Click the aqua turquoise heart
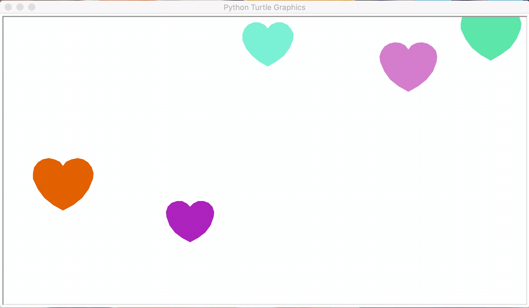 [x=268, y=44]
